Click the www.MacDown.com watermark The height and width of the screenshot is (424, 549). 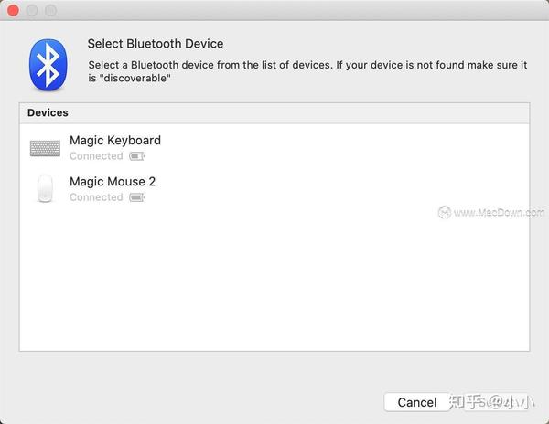pos(490,213)
